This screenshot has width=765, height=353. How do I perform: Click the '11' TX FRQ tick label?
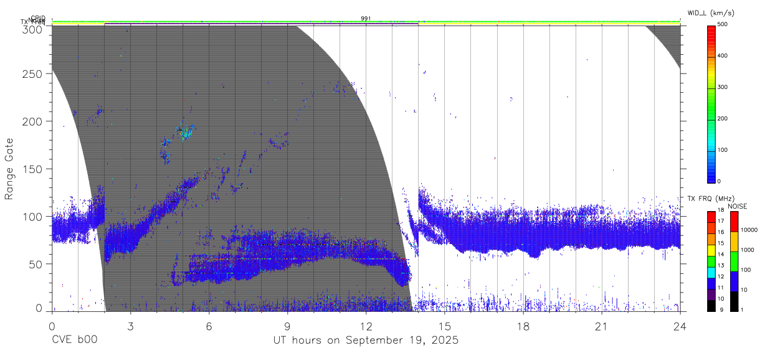click(721, 288)
